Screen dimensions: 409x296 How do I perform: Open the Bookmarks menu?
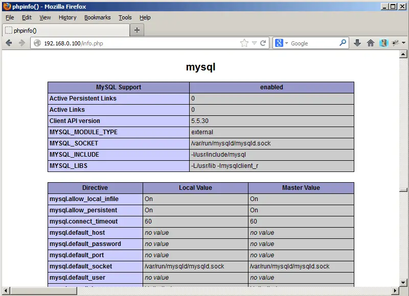pos(97,17)
